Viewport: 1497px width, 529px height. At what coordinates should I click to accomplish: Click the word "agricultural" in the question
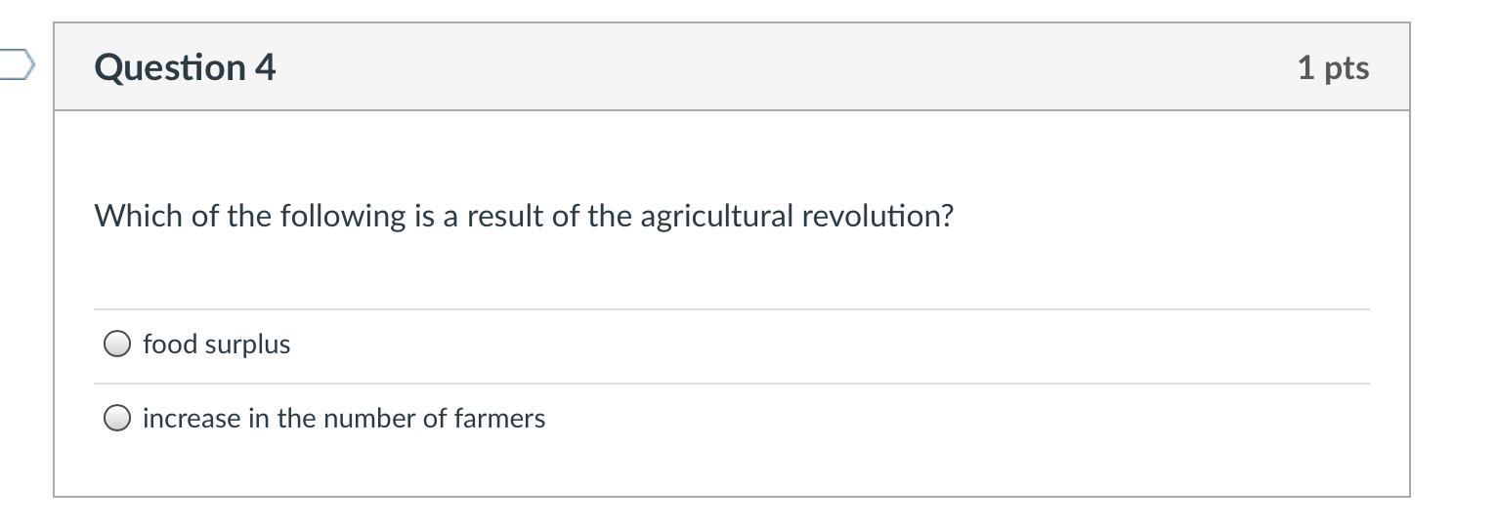point(717,216)
